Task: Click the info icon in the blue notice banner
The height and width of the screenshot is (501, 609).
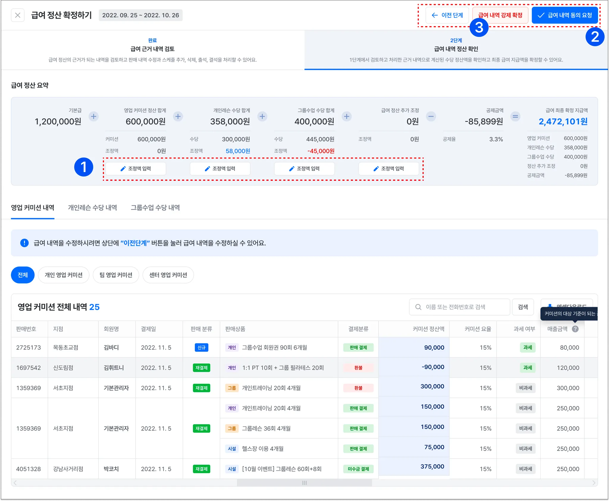Action: click(x=24, y=243)
